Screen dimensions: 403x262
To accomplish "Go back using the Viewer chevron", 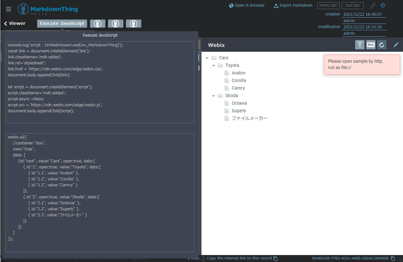I will pyautogui.click(x=6, y=24).
